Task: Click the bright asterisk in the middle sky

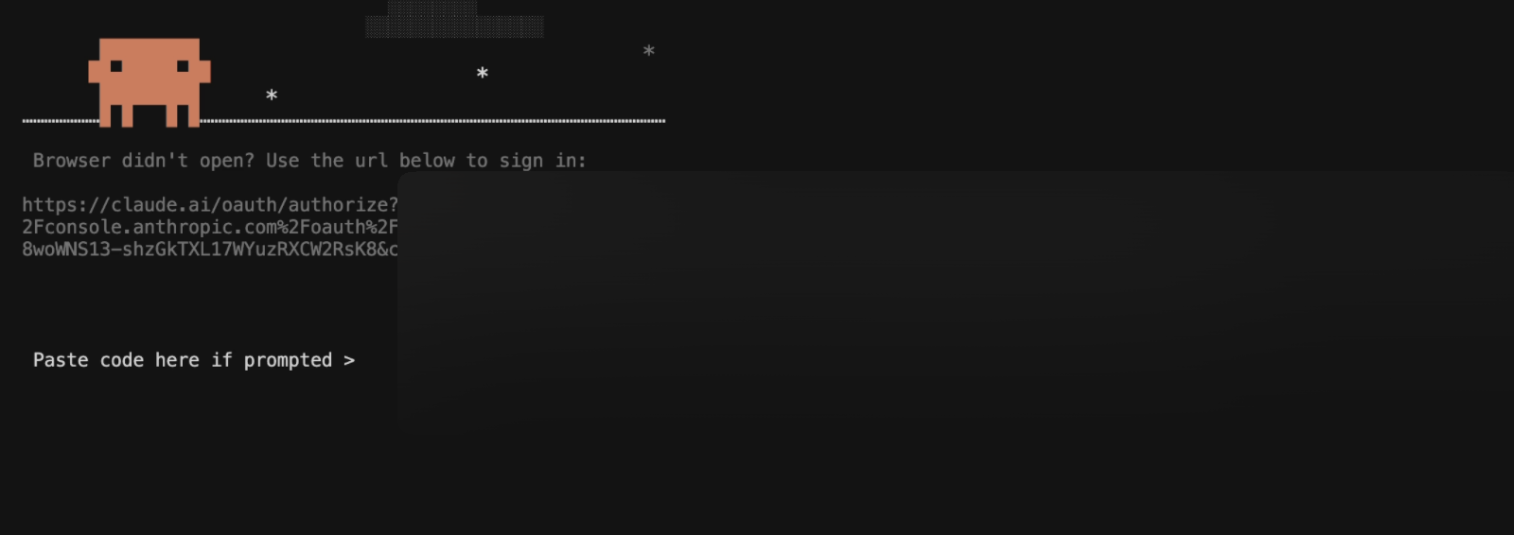Action: pyautogui.click(x=483, y=73)
